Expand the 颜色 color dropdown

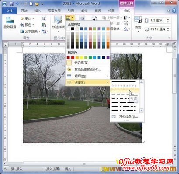(33, 25)
